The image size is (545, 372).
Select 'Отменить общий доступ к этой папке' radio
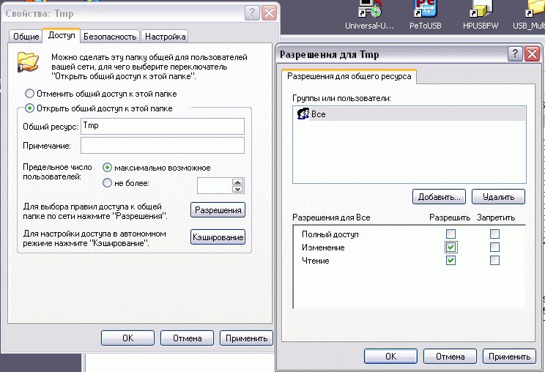pos(29,94)
